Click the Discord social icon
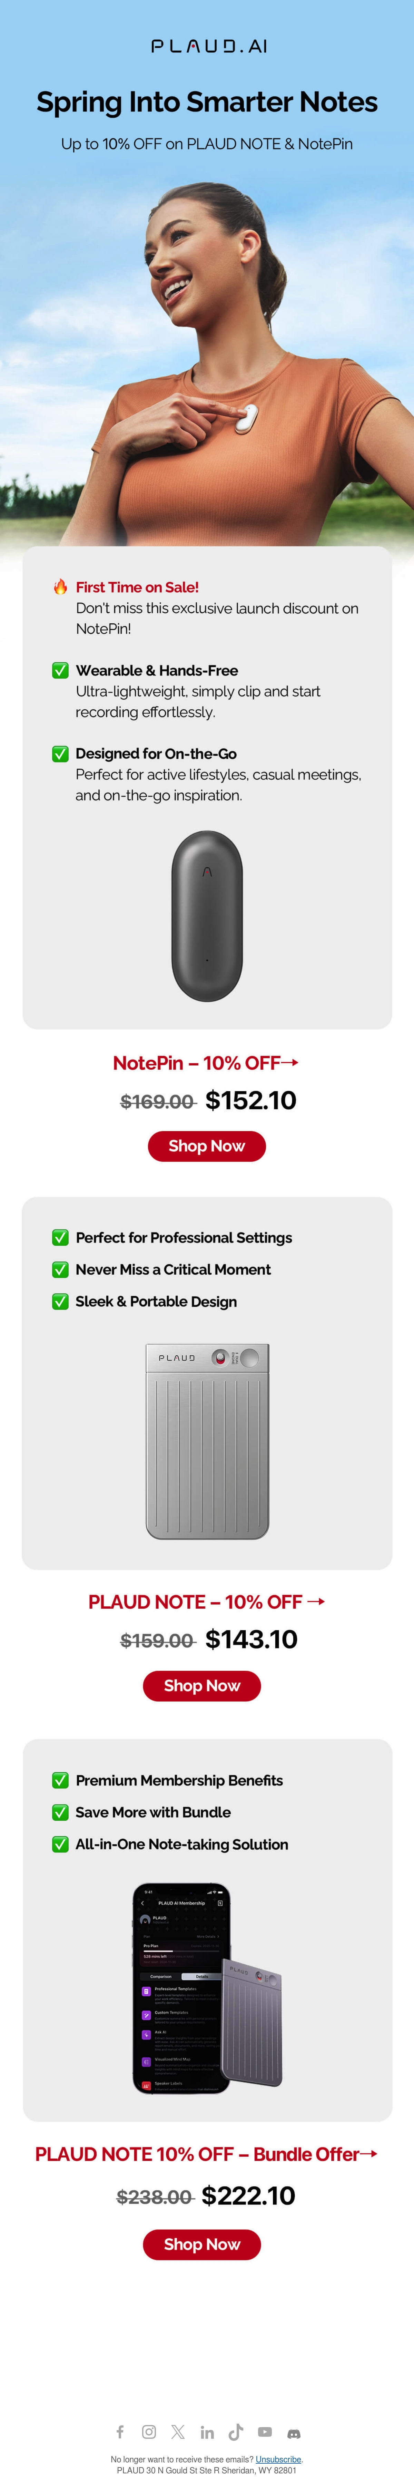Image resolution: width=414 pixels, height=2483 pixels. 294,2433
